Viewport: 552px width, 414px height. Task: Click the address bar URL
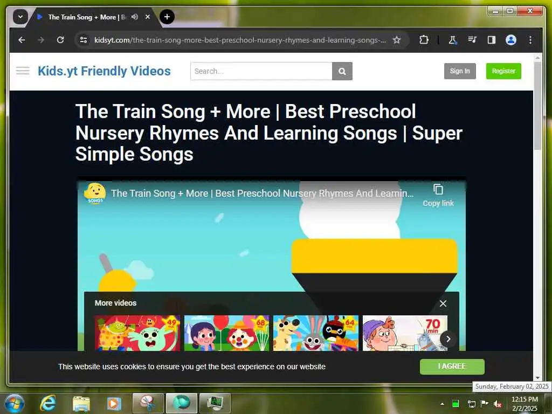pos(240,40)
